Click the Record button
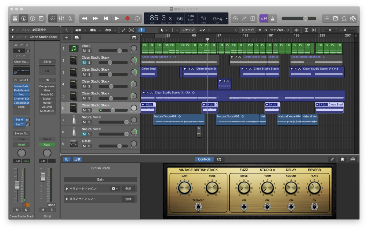The width and height of the screenshot is (368, 230). point(127,18)
